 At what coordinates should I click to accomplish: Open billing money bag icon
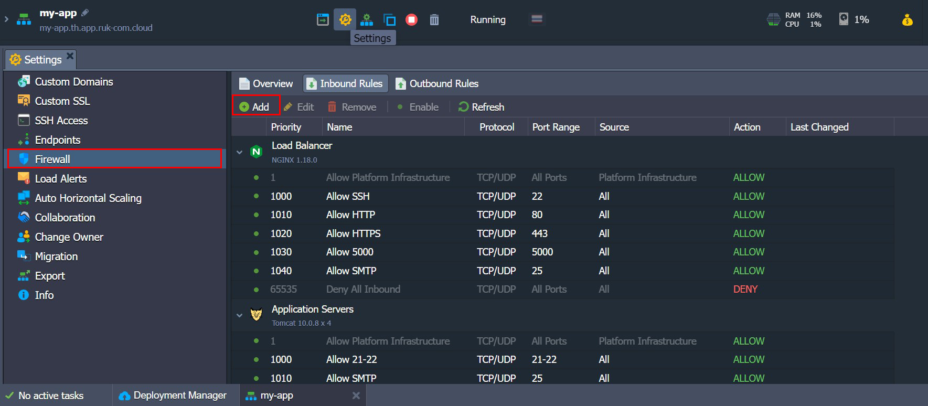pos(908,20)
